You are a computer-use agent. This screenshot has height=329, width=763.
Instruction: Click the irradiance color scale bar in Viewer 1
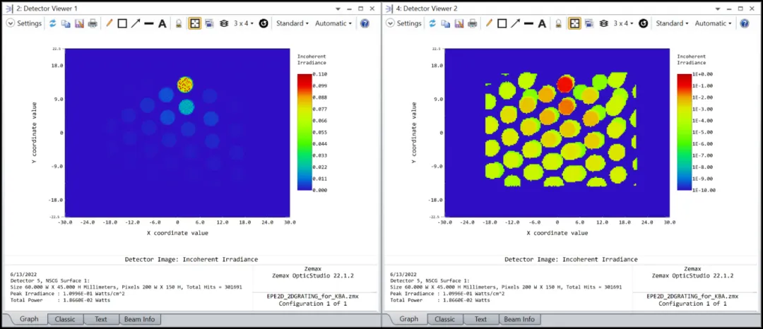point(304,132)
